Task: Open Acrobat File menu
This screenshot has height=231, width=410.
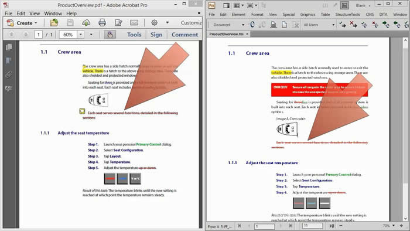Action: coord(8,13)
